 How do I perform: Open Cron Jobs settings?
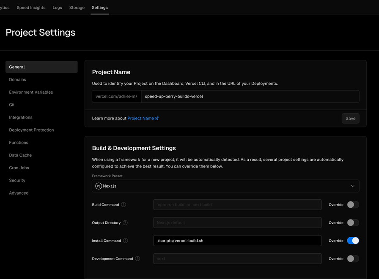click(x=19, y=168)
